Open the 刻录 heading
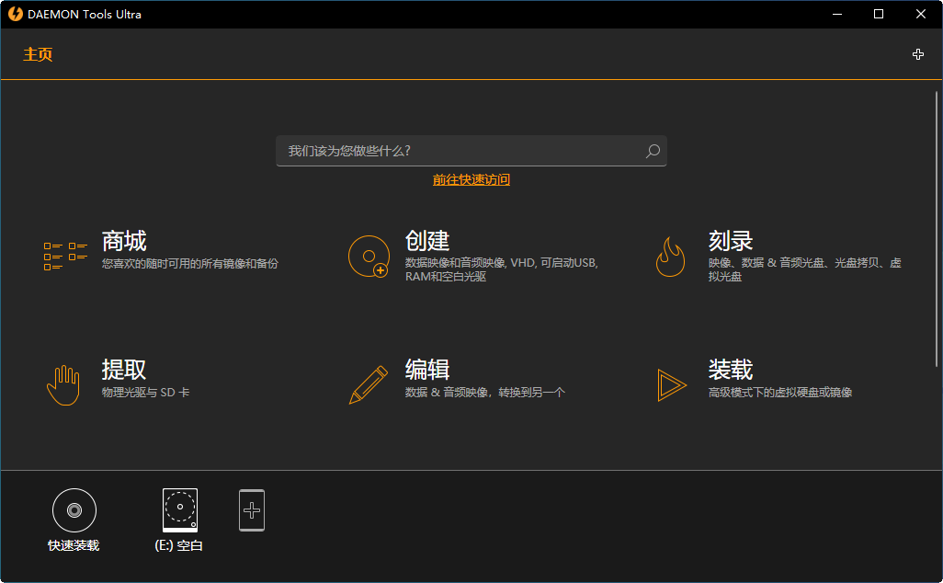The height and width of the screenshot is (583, 943). tap(730, 241)
